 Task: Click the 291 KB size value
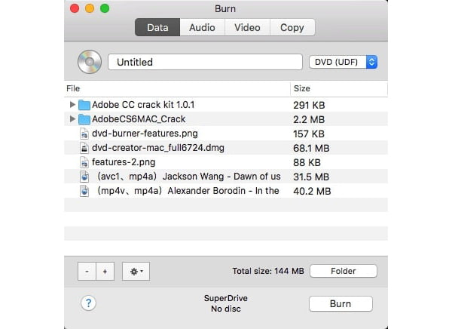(x=309, y=105)
